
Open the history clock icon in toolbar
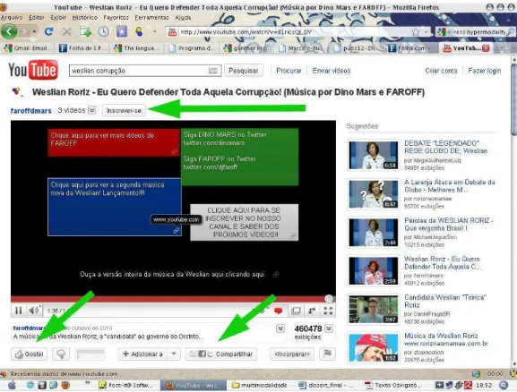pyautogui.click(x=103, y=31)
